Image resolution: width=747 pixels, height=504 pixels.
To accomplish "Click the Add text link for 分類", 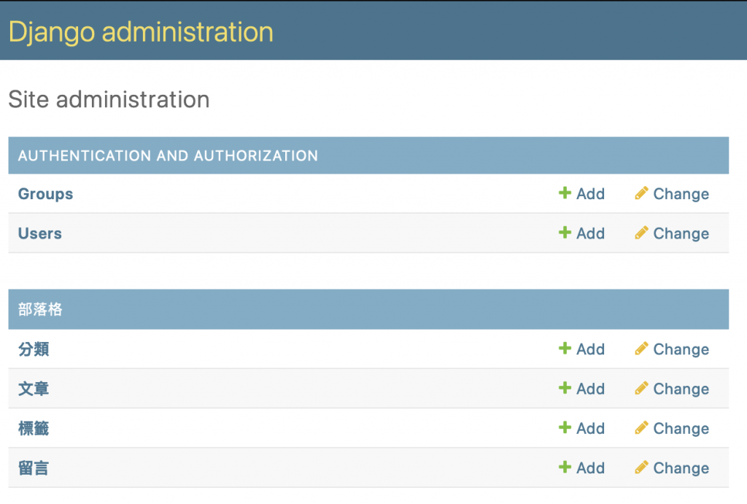I will [591, 349].
